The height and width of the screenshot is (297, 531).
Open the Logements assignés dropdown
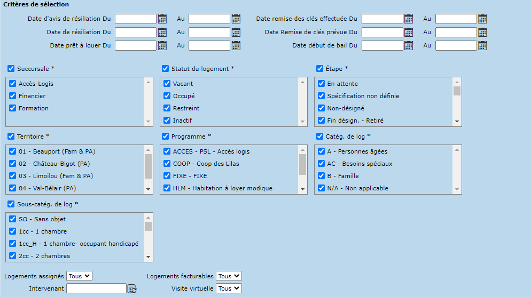point(79,276)
